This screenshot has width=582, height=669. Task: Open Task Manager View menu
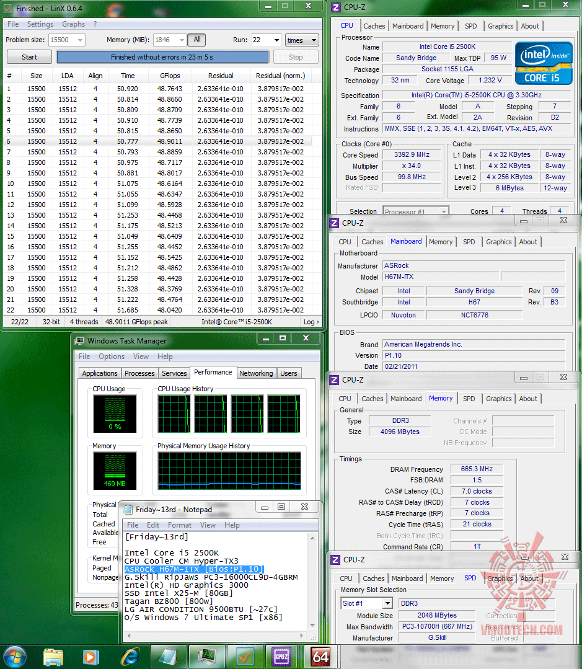141,357
